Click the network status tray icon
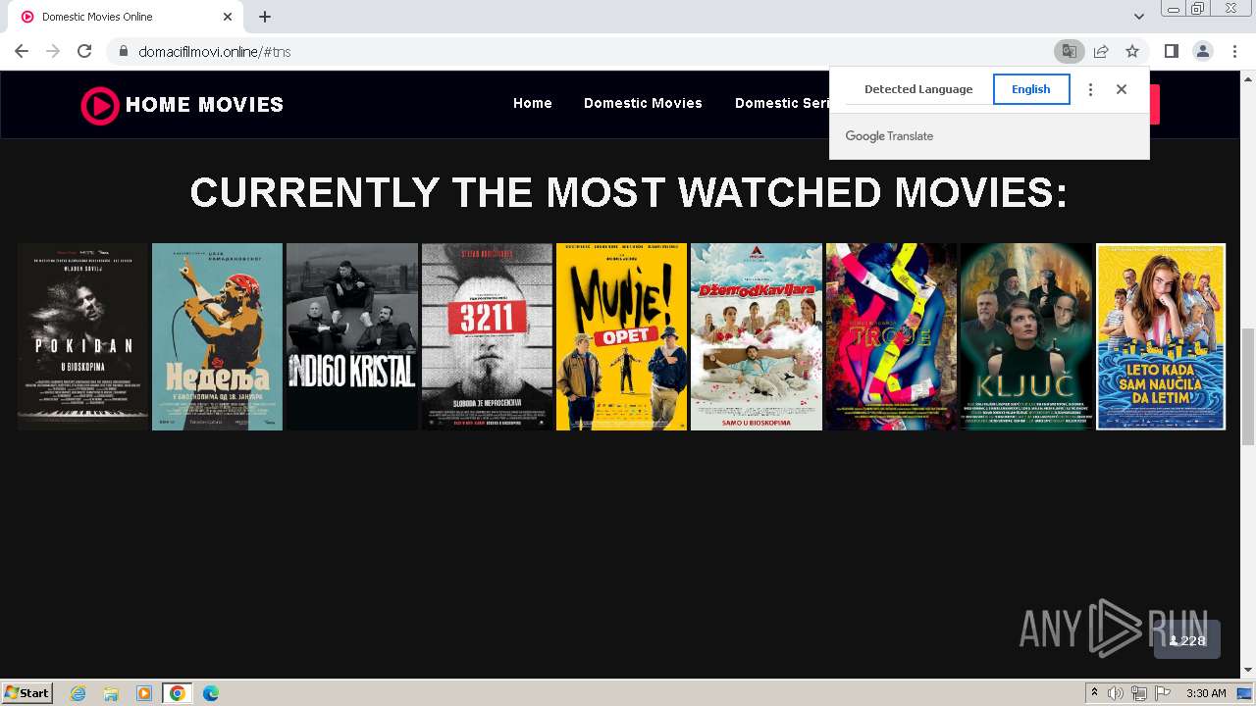The image size is (1256, 706). coord(1138,693)
